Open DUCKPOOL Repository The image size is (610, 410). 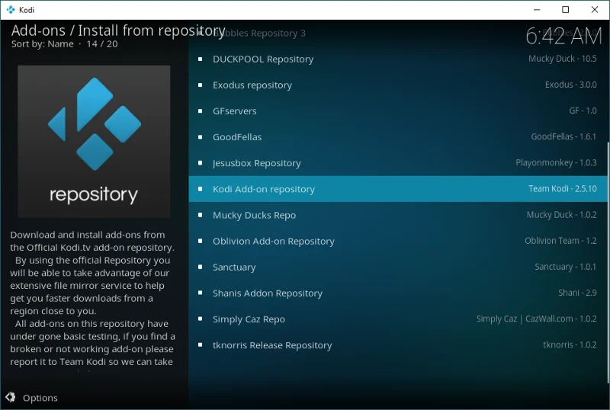(398, 59)
